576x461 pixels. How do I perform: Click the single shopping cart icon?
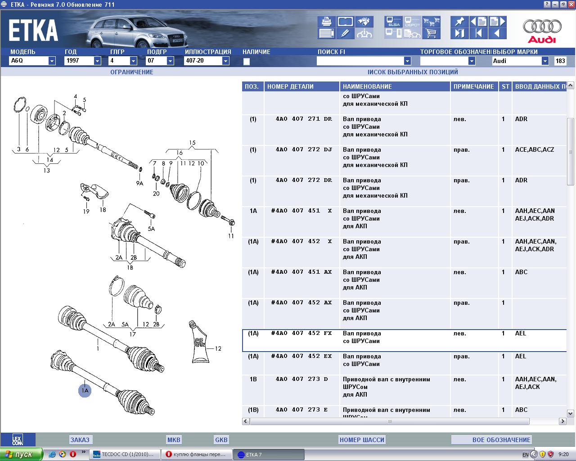tap(431, 33)
